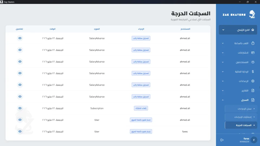260x146 pixels.
Task: Click the date cell in the Subscription row
Action: [x=53, y=108]
